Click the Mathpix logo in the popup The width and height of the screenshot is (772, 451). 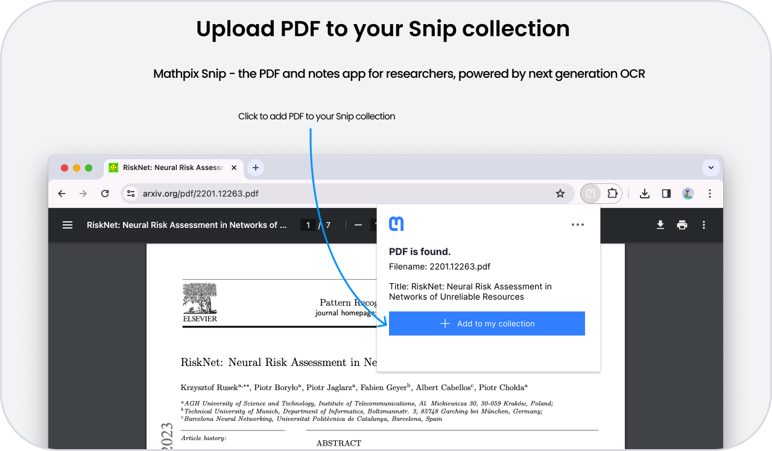[x=396, y=224]
